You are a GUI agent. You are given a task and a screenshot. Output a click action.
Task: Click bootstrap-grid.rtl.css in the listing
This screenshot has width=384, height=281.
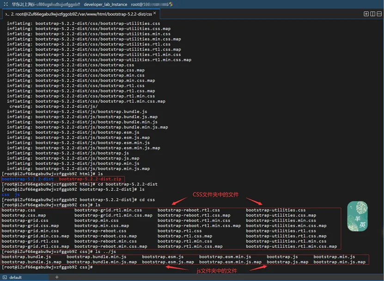pos(30,241)
